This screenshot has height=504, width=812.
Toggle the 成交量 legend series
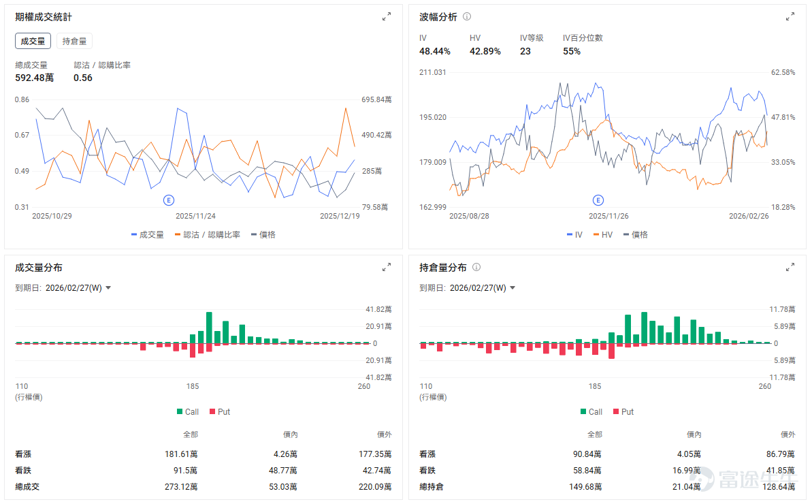click(148, 235)
